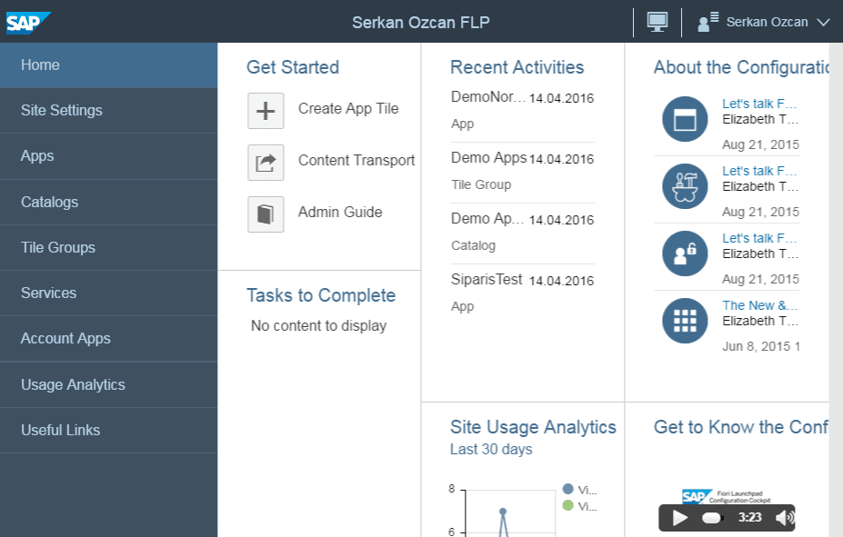Select Home in the side menu
The image size is (843, 537).
108,65
